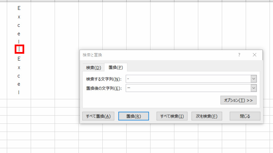Image resolution: width=273 pixels, height=153 pixels.
Task: Close the 検索と置換 dialog with X
Action: [255, 55]
